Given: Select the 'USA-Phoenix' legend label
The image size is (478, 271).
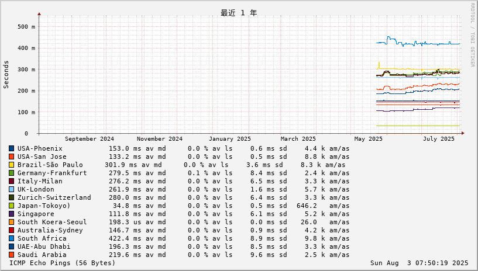Looking at the screenshot, I should [40, 148].
